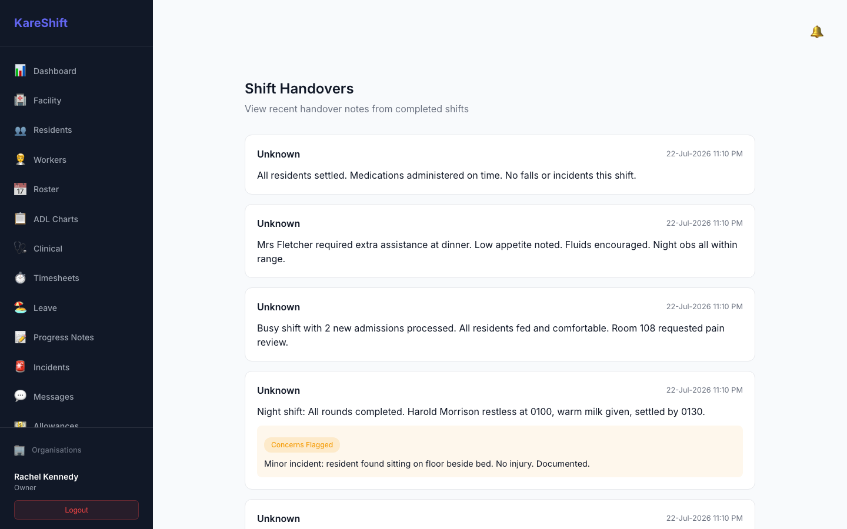Click the Dashboard chart icon
The width and height of the screenshot is (847, 529).
coord(20,71)
